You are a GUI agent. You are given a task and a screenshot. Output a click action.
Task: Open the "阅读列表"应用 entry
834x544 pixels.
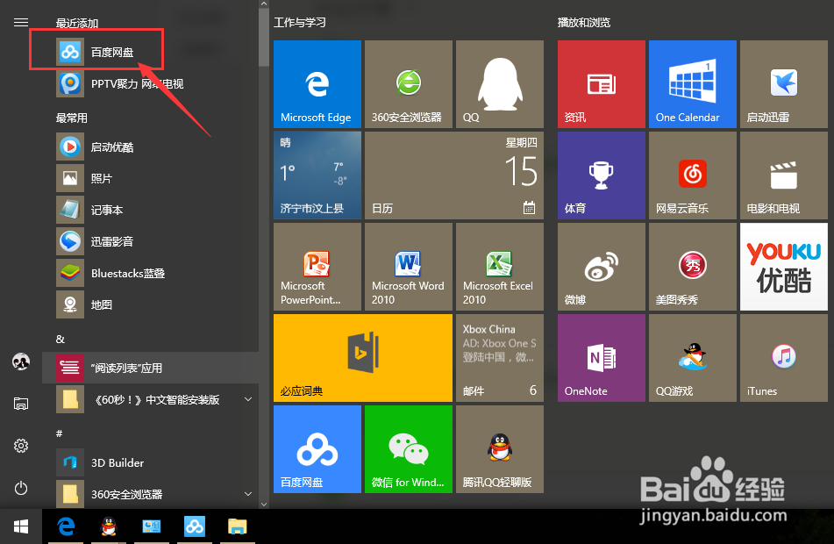[151, 368]
